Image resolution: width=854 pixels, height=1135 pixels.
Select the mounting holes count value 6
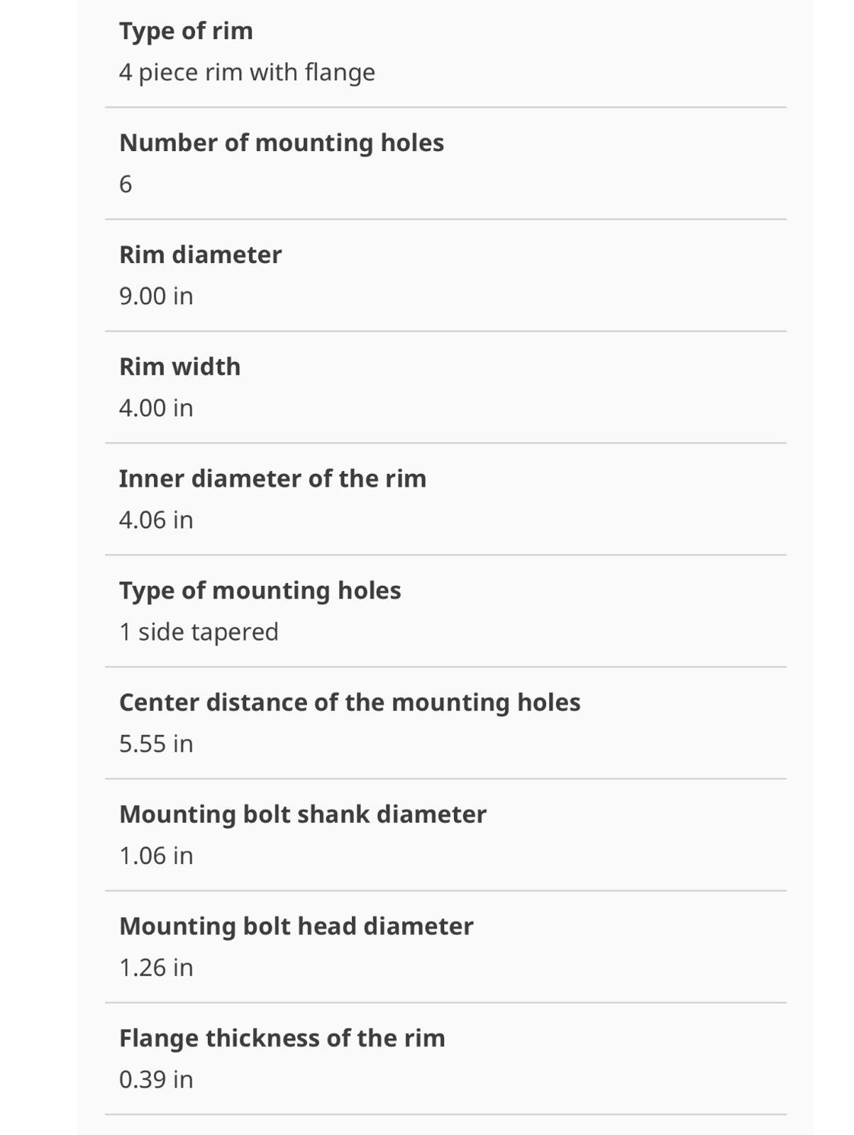click(x=126, y=184)
